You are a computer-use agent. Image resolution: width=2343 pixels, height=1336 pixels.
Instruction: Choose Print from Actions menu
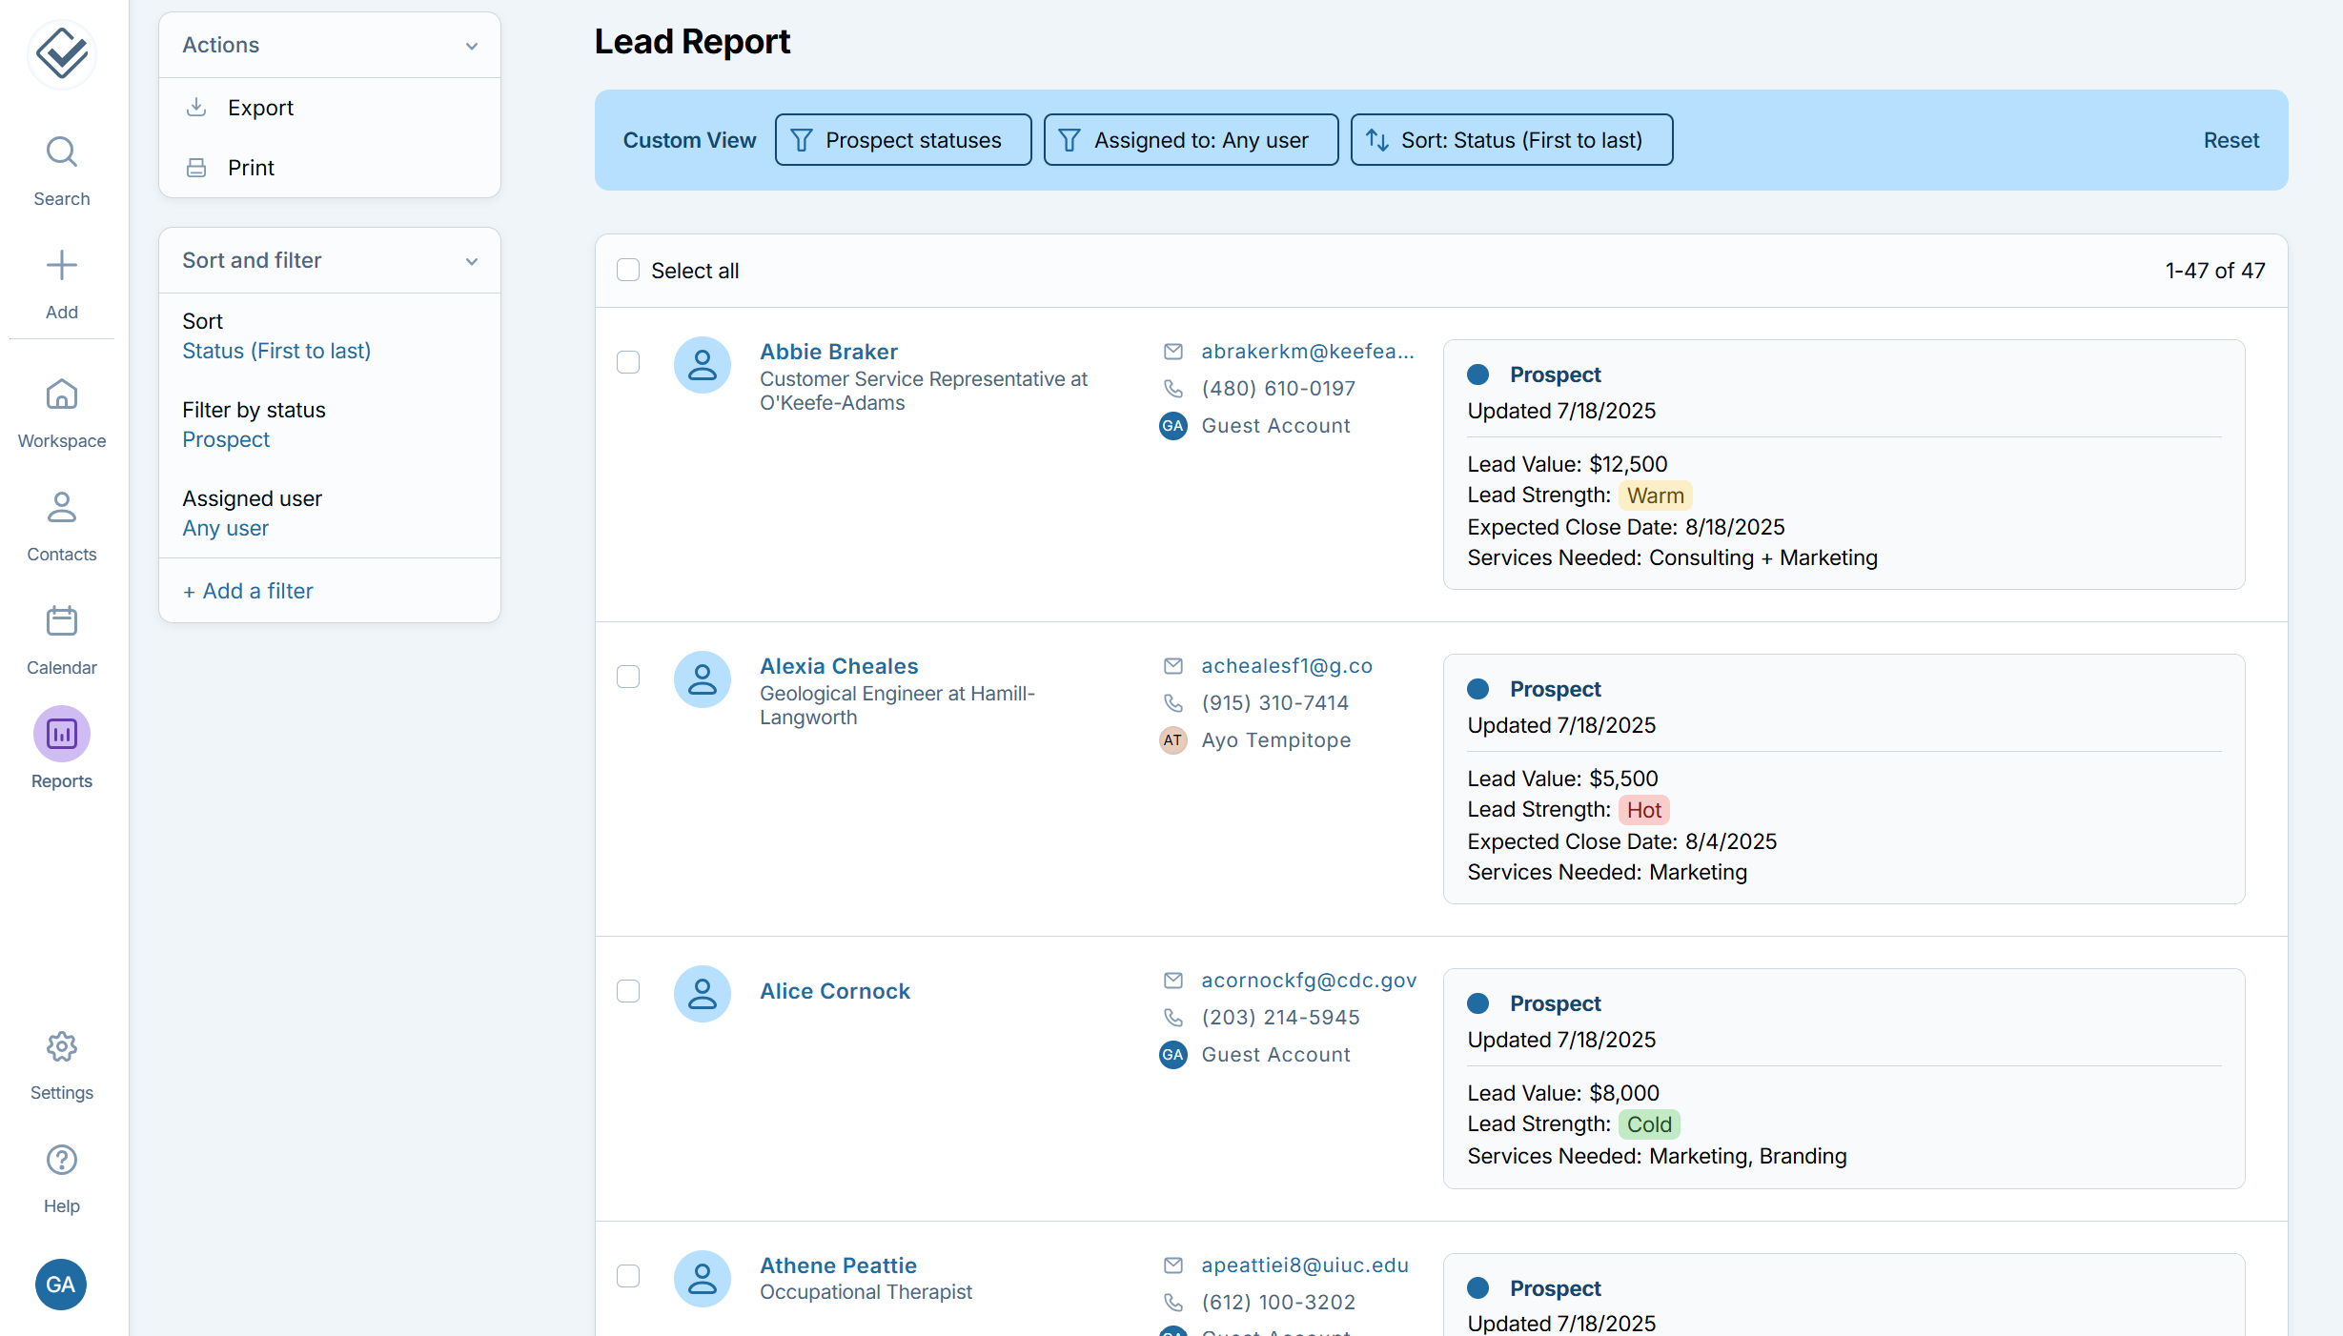[x=251, y=168]
